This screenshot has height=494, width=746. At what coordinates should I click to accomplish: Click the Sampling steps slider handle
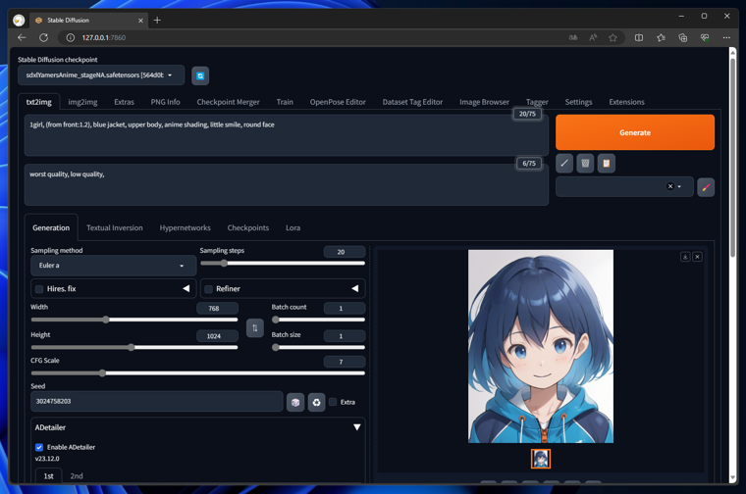[x=224, y=263]
